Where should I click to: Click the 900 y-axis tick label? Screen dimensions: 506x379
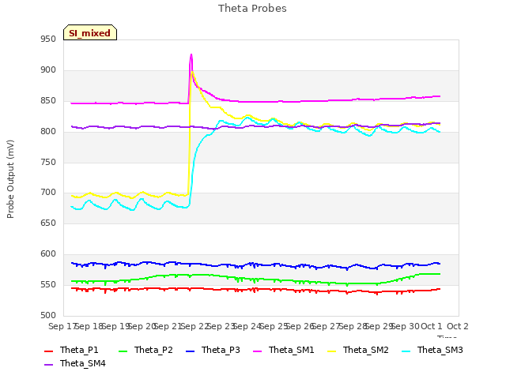[x=48, y=70]
